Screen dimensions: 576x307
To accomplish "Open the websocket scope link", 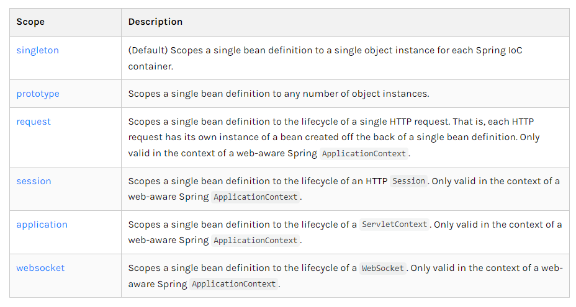I will [40, 268].
